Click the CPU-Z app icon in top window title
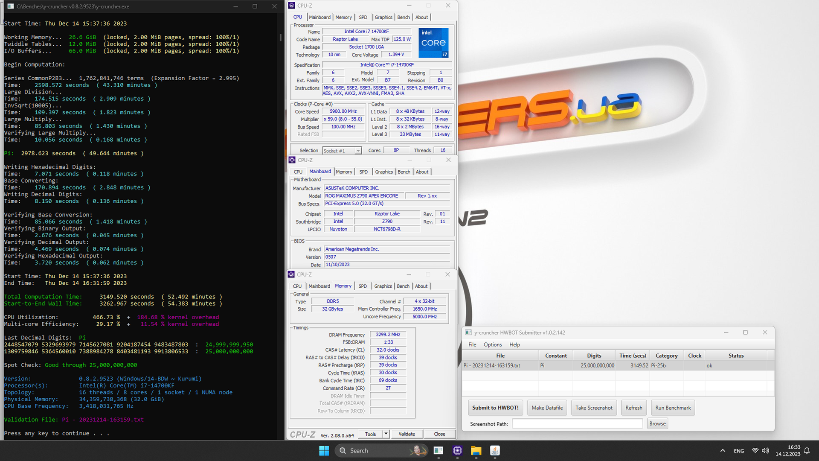 [x=292, y=6]
